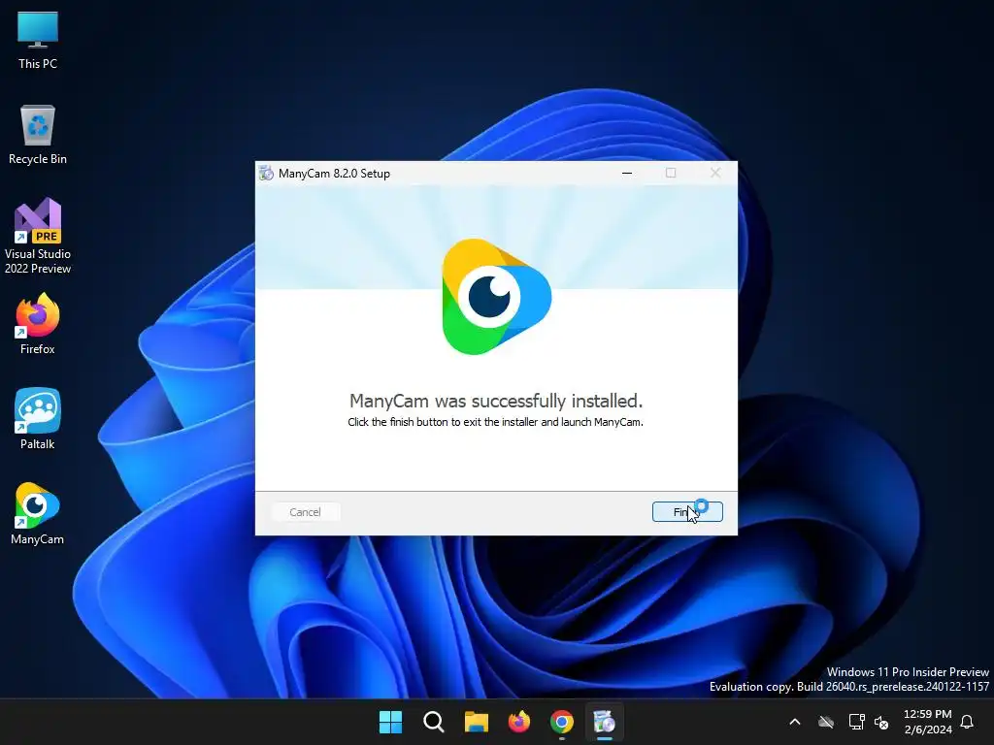Click the 'Click the finish button' instruction text
Image resolution: width=994 pixels, height=745 pixels.
(x=496, y=422)
